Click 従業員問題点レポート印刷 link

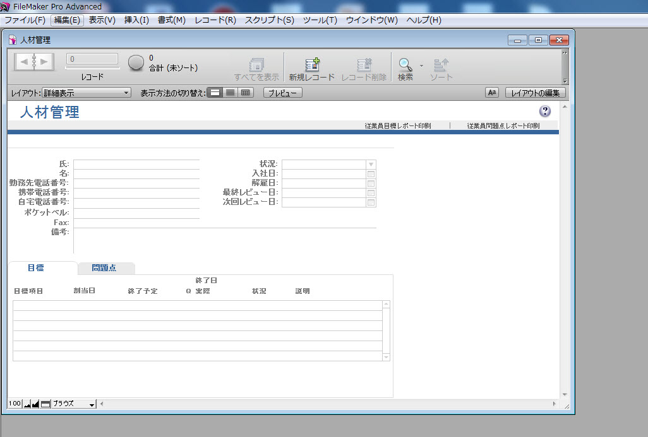(503, 126)
